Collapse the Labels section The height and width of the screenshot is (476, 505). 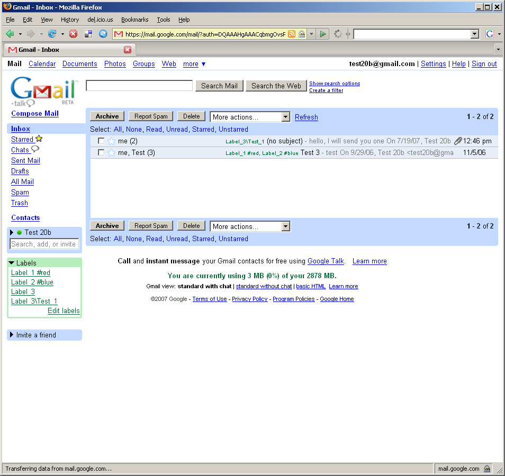pyautogui.click(x=11, y=263)
